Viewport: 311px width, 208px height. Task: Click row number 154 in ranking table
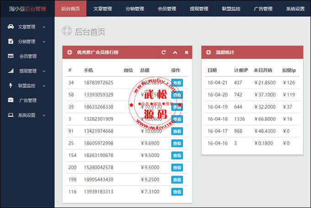pyautogui.click(x=72, y=155)
